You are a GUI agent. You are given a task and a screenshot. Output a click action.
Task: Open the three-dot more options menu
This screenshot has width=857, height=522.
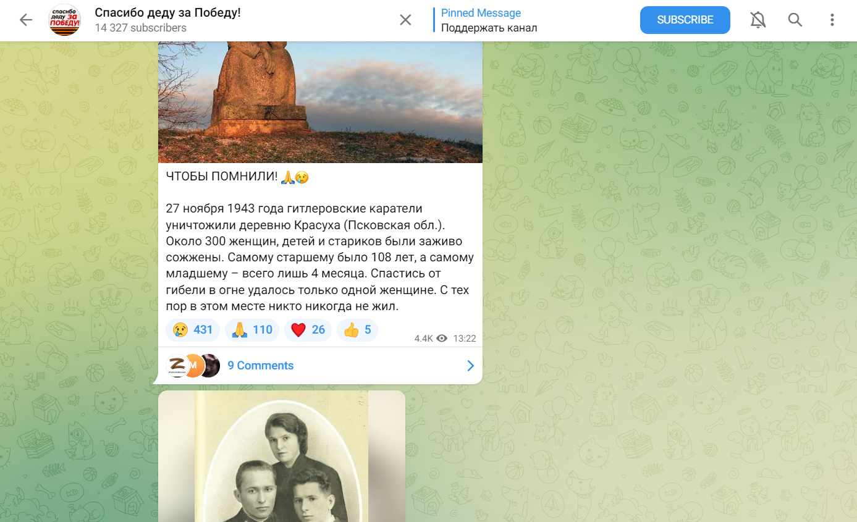pyautogui.click(x=832, y=20)
